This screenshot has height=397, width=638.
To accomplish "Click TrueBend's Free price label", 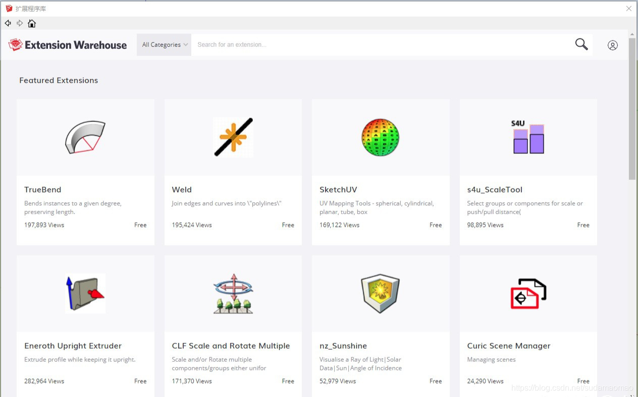I will [140, 225].
